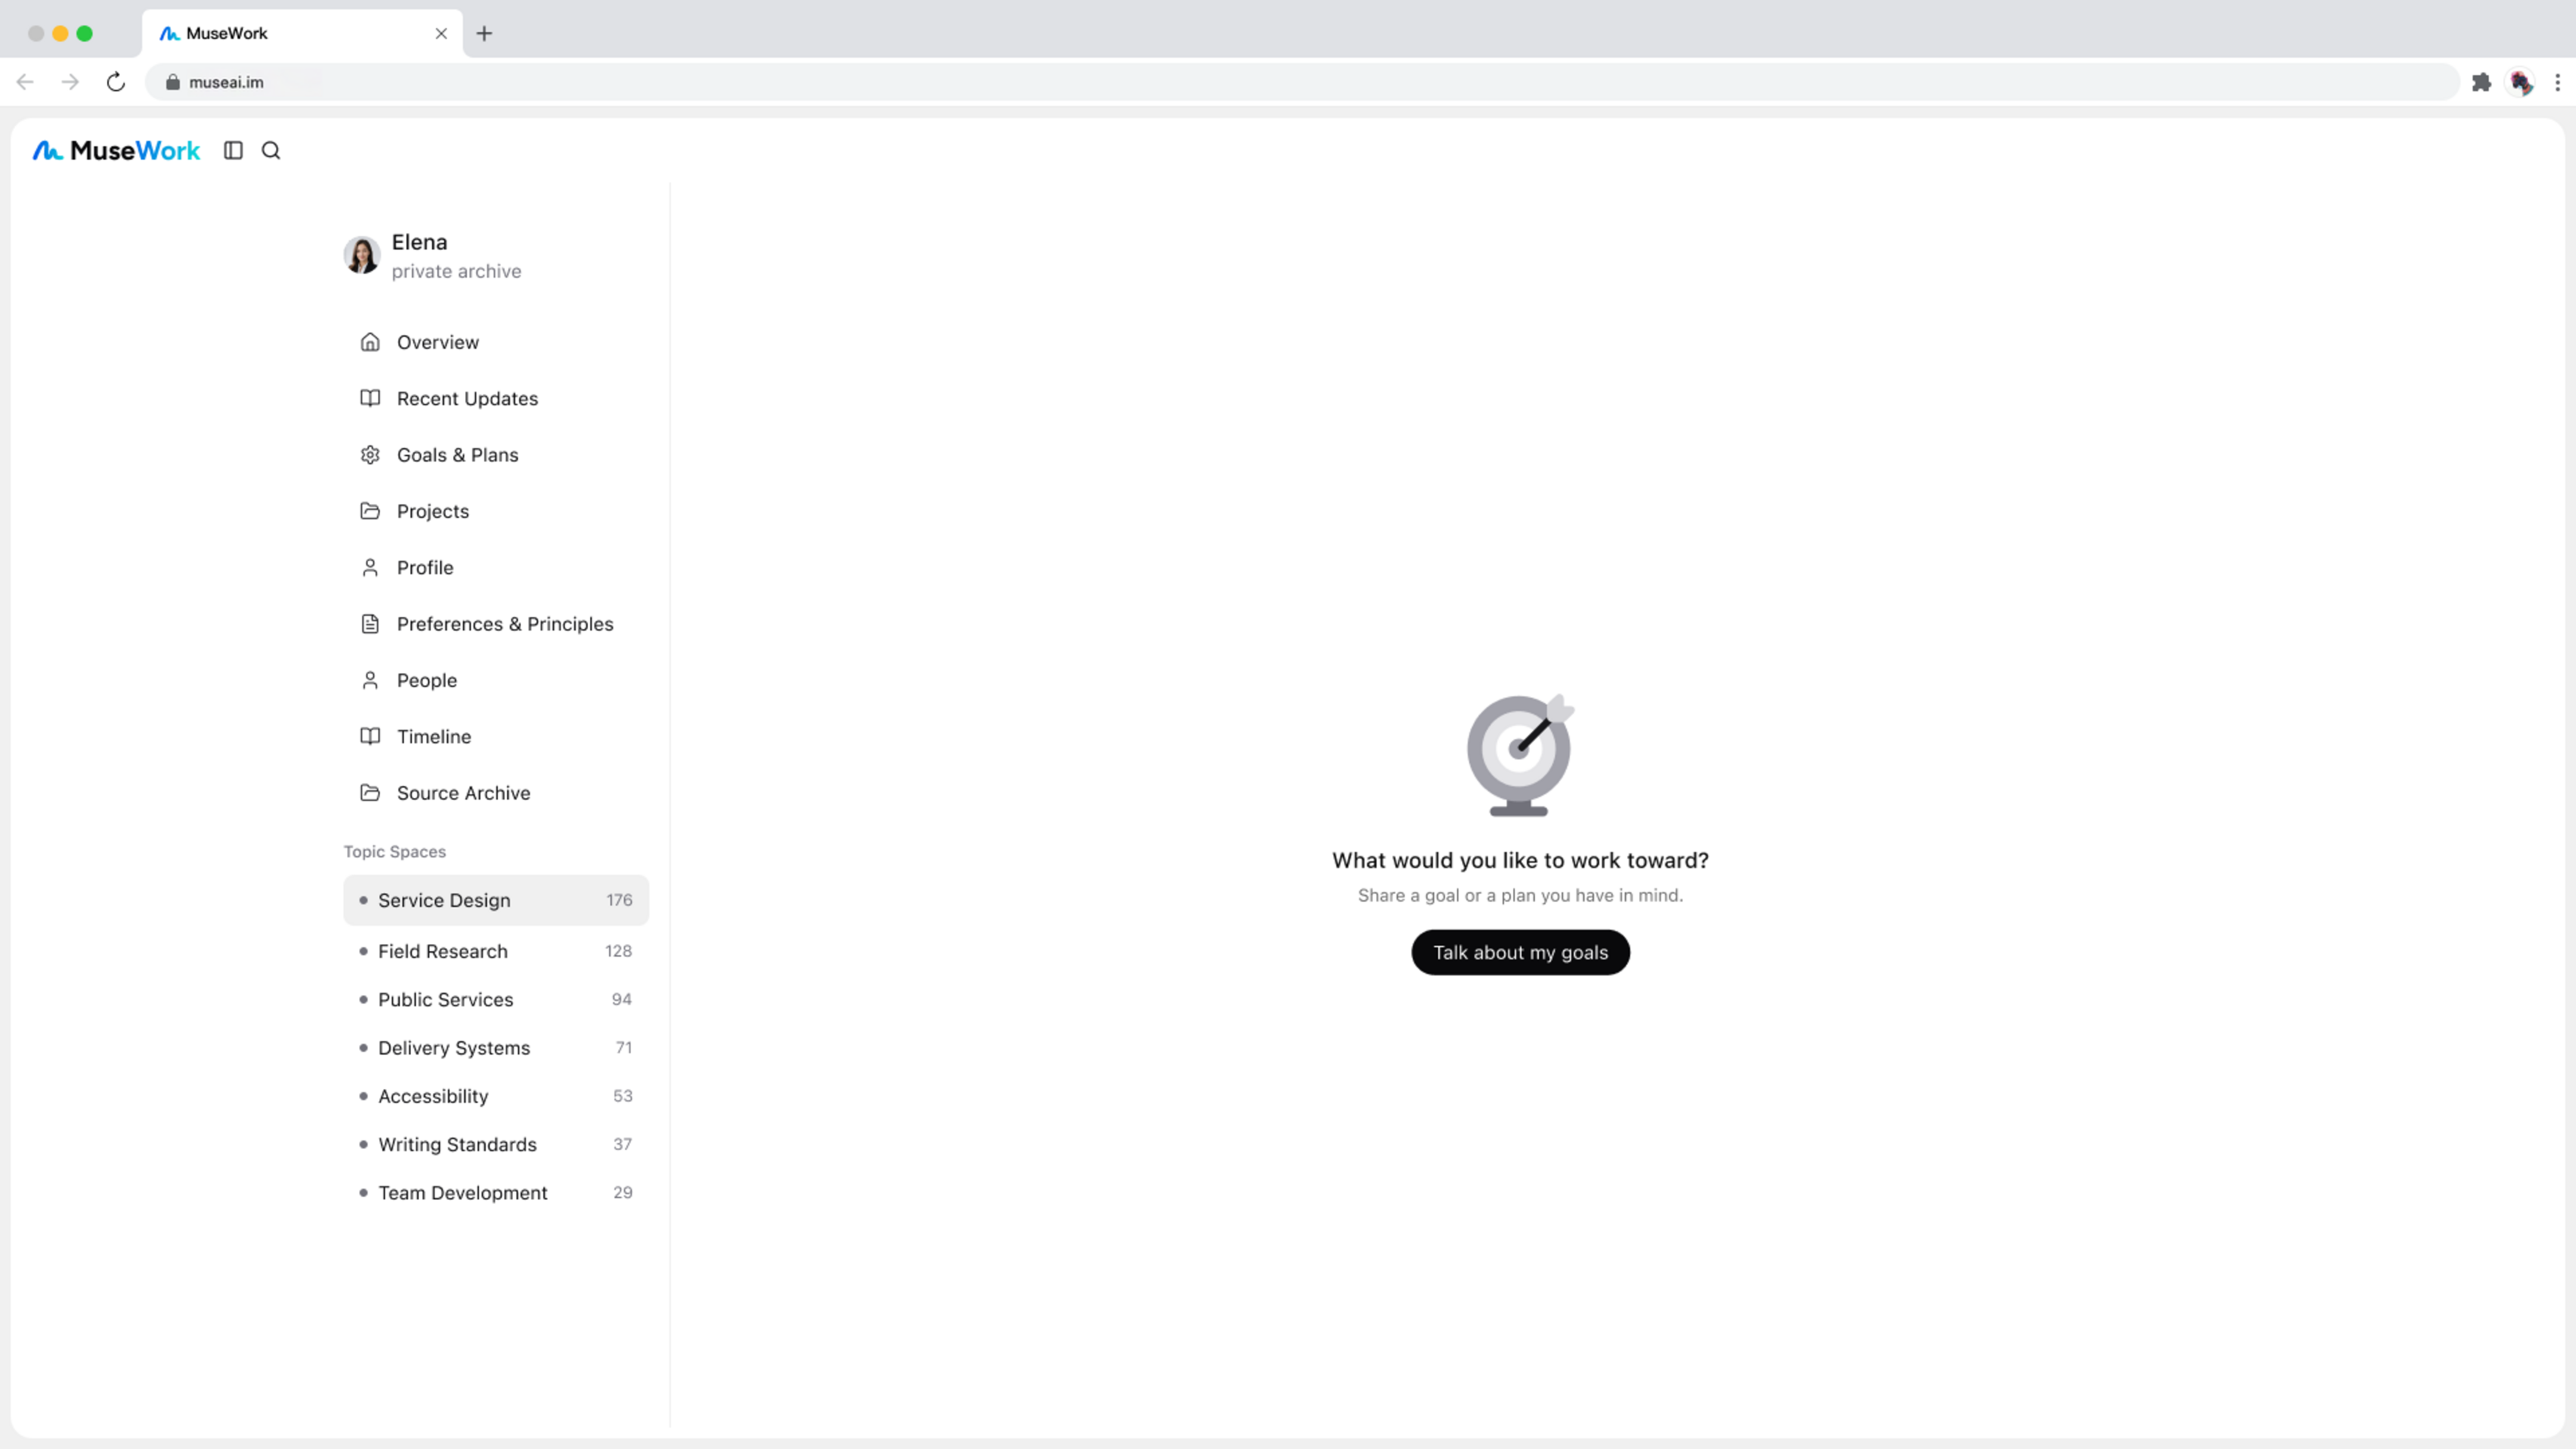Open the Service Design topic space
Viewport: 2576px width, 1449px height.
496,900
